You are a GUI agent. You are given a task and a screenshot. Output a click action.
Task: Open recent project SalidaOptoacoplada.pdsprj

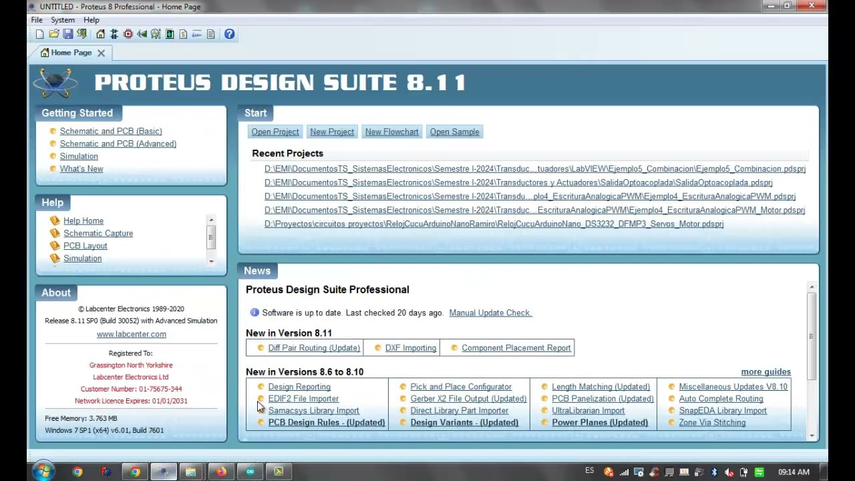pos(518,182)
